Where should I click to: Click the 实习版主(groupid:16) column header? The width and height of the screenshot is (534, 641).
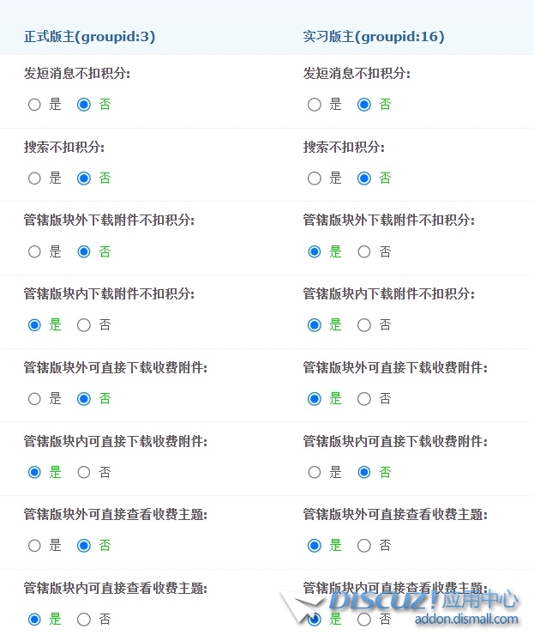point(373,37)
